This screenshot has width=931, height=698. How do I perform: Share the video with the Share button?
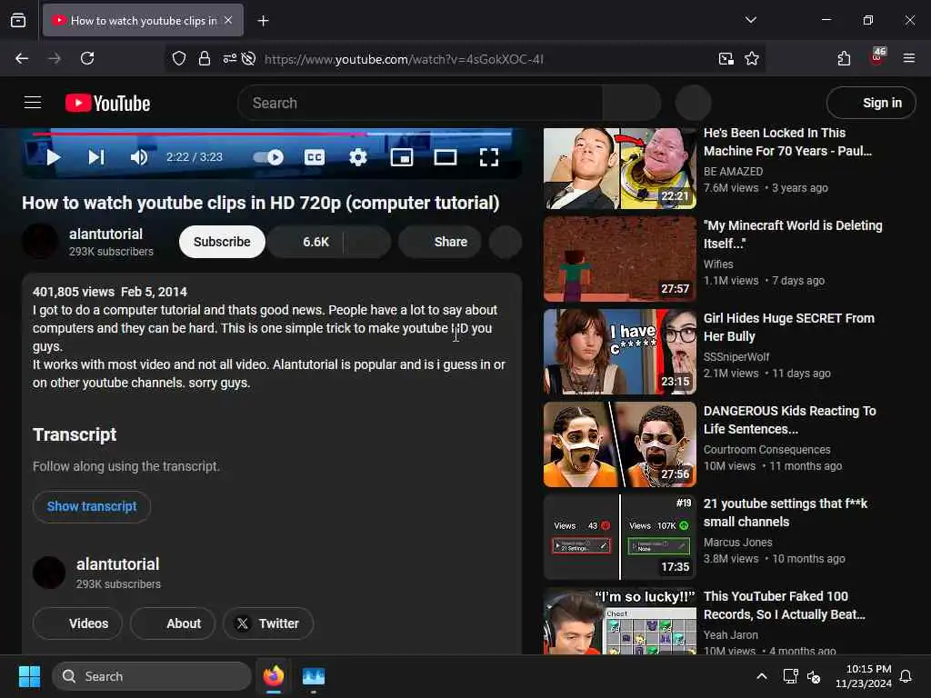coord(440,242)
